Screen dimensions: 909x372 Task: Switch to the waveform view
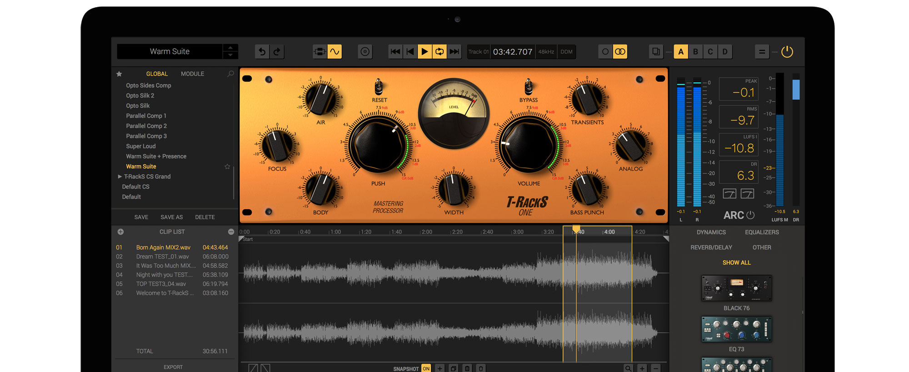[x=335, y=52]
